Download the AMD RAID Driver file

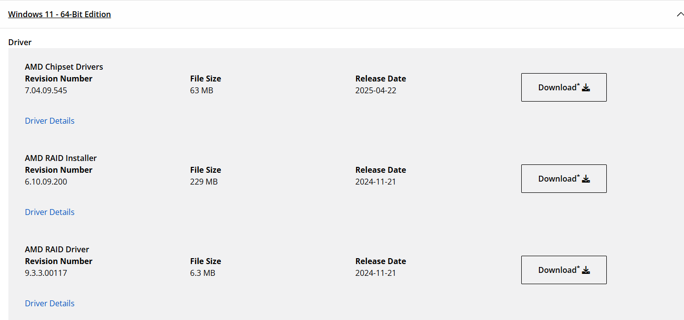[x=564, y=270]
